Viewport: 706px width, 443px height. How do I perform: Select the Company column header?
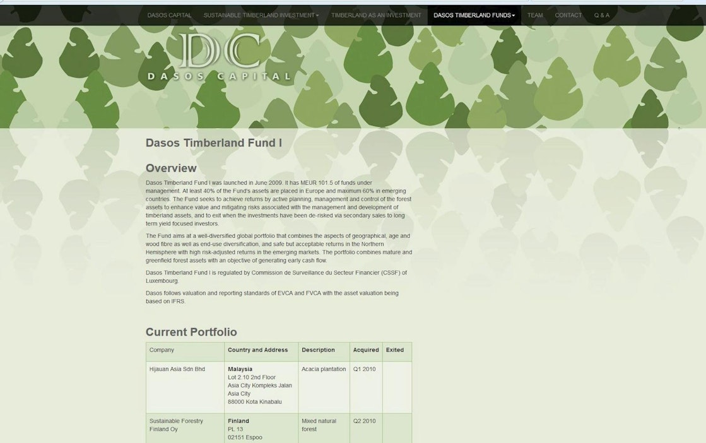click(x=162, y=350)
